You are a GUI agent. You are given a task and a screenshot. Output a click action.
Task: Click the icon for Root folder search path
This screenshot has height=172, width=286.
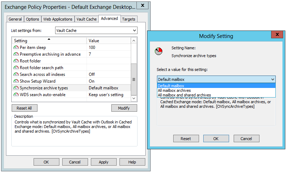pos(16,68)
